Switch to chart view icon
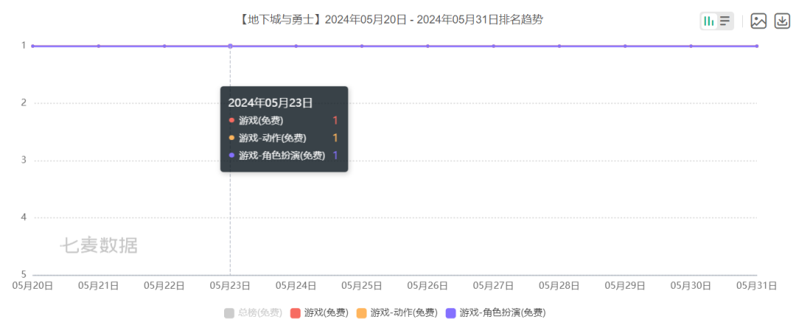 [709, 21]
